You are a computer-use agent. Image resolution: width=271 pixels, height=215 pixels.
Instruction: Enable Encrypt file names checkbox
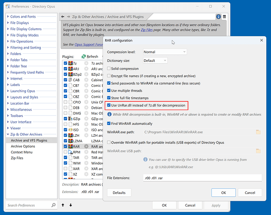109,76
